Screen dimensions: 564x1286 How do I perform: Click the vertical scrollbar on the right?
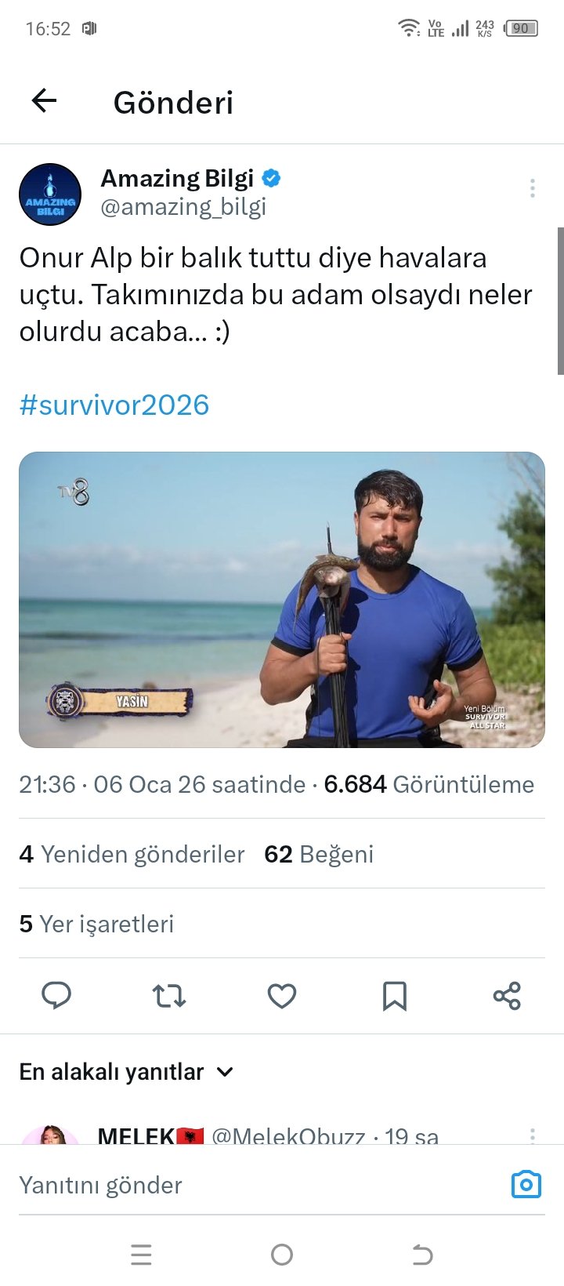560,301
